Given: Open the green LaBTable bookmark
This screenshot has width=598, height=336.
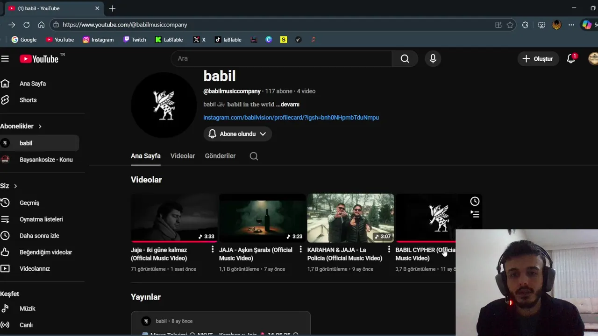Looking at the screenshot, I should 169,40.
